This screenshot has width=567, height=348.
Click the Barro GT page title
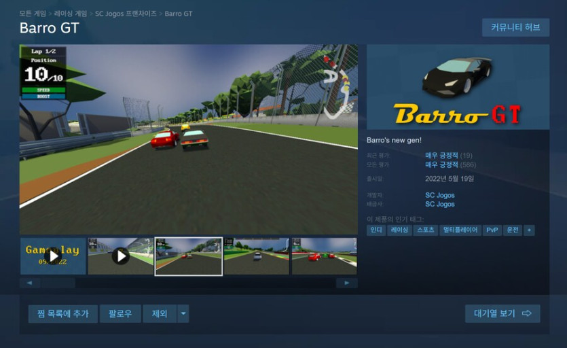tap(49, 29)
